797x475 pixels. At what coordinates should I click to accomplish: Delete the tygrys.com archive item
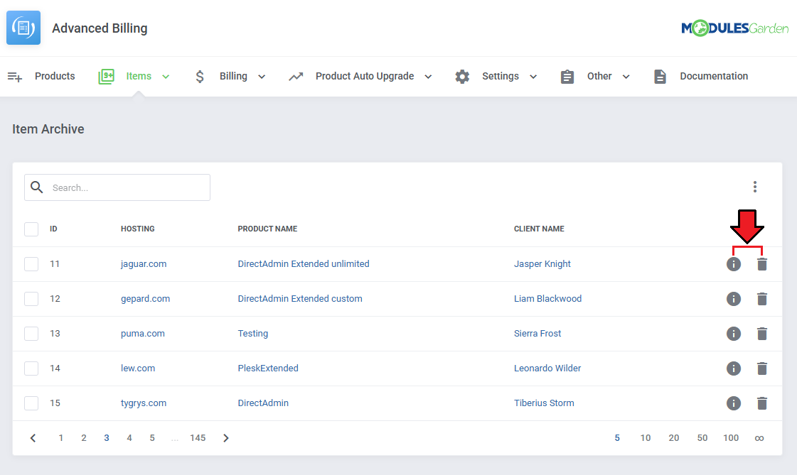762,403
